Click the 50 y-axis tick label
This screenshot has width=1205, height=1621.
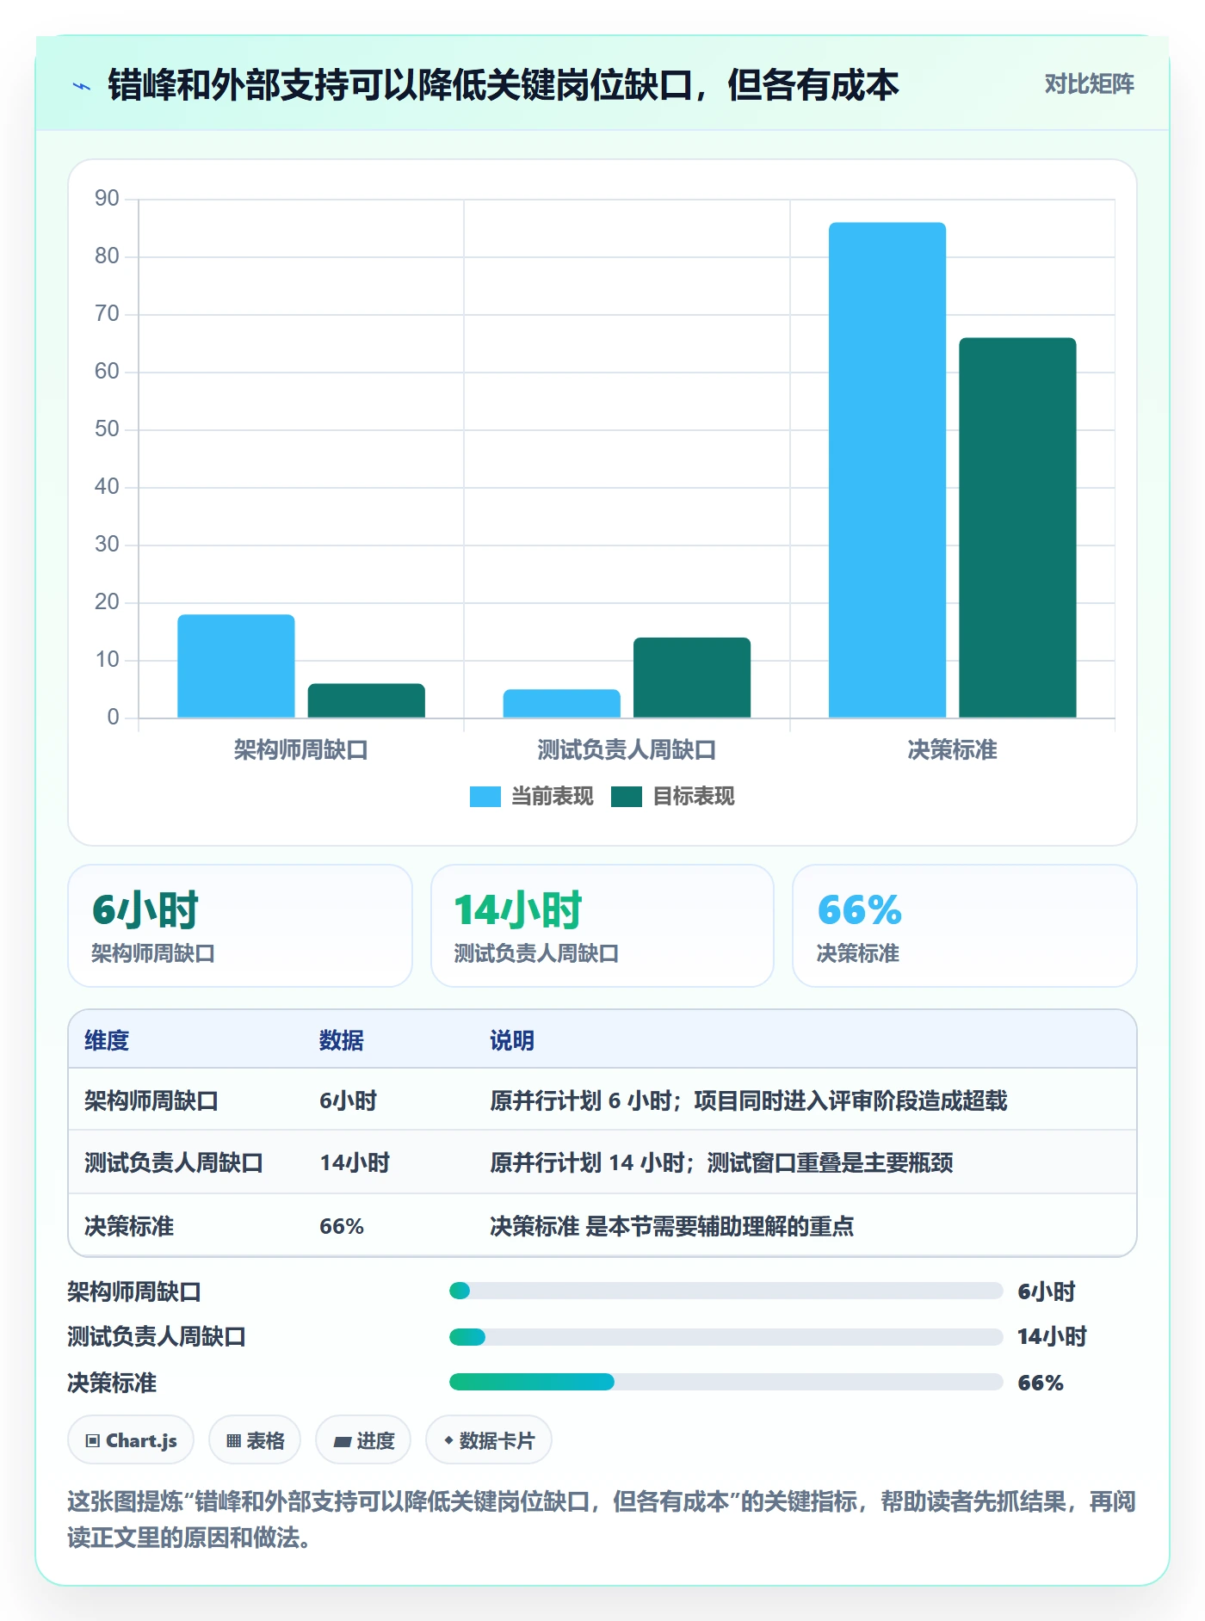click(x=107, y=429)
